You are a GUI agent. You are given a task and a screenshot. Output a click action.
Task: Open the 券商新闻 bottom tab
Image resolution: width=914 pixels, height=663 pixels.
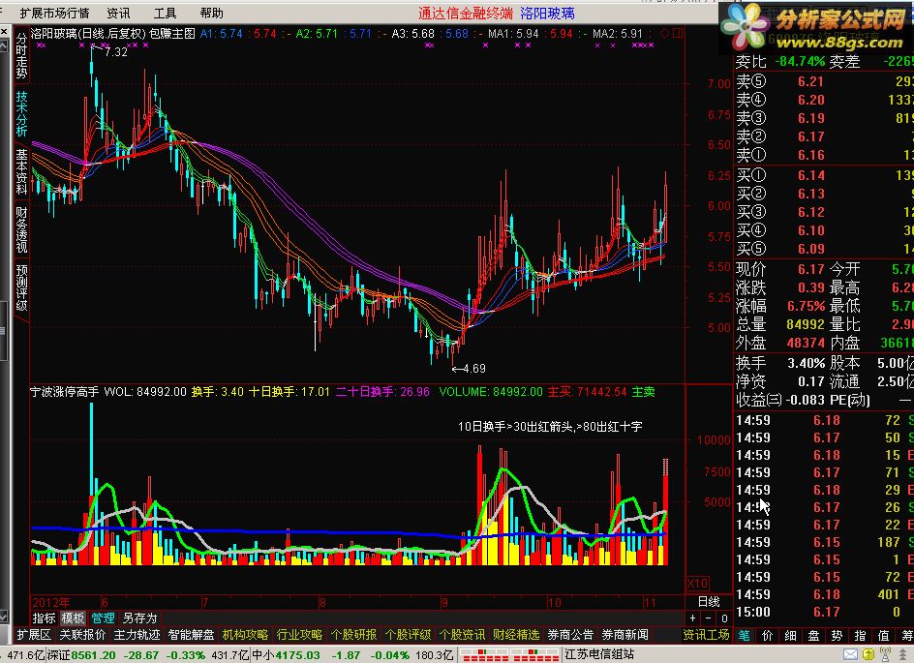[x=625, y=635]
